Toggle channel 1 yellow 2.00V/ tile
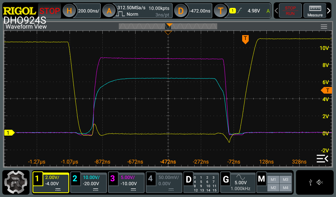The width and height of the screenshot is (336, 197). pos(51,183)
